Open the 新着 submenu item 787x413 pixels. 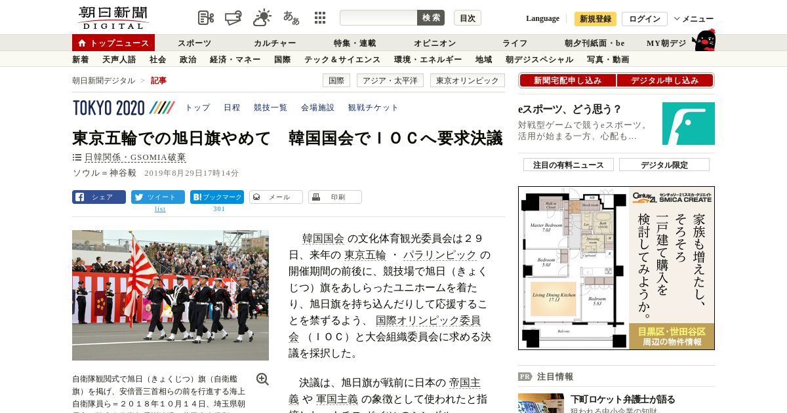click(81, 60)
